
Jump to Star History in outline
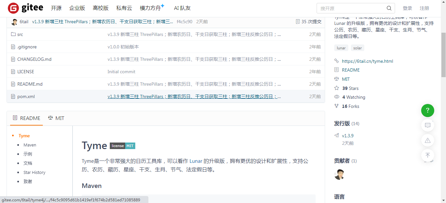pos(34,172)
